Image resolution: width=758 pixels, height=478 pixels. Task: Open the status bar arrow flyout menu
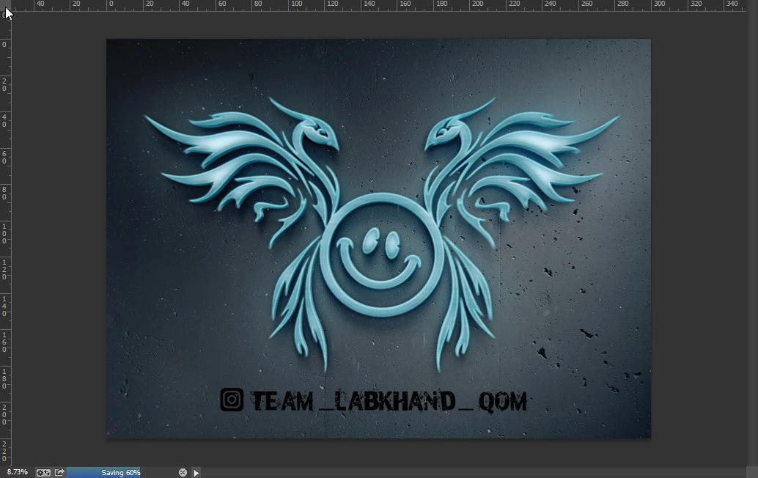196,473
